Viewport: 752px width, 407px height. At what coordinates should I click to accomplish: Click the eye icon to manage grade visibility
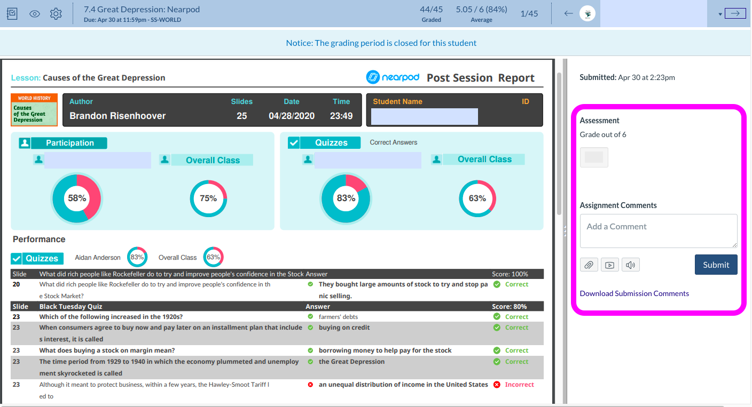(34, 13)
